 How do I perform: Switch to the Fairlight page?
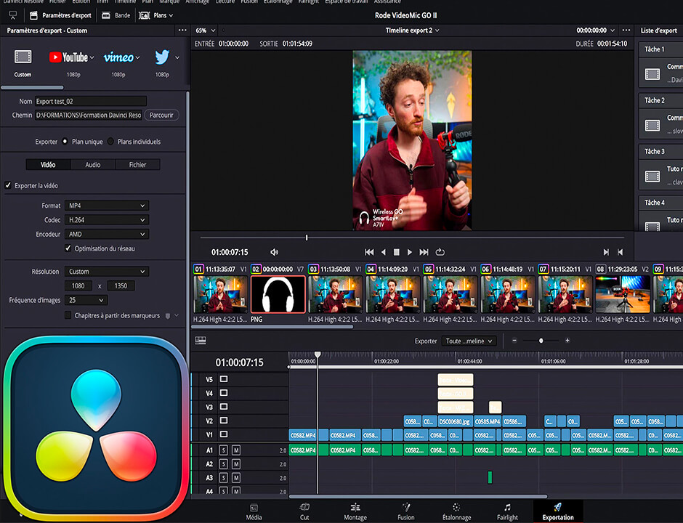pos(507,511)
